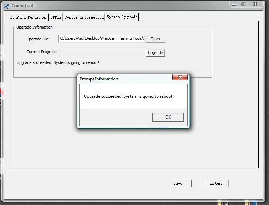Click the Upgrade Information group label

point(34,27)
